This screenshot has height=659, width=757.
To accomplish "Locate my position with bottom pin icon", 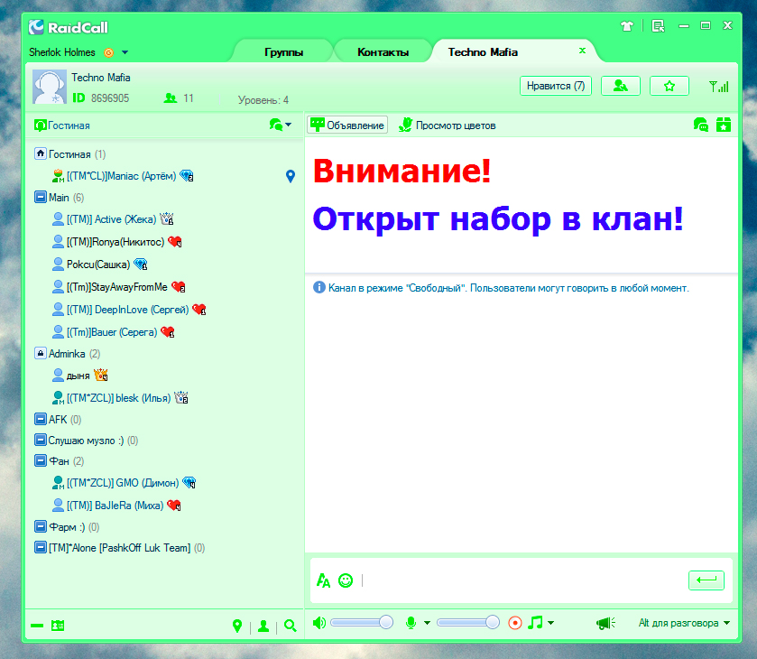I will tap(237, 627).
